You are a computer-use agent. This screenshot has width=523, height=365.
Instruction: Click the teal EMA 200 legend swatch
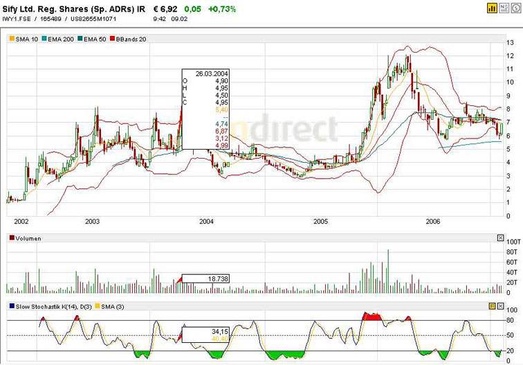click(x=44, y=39)
